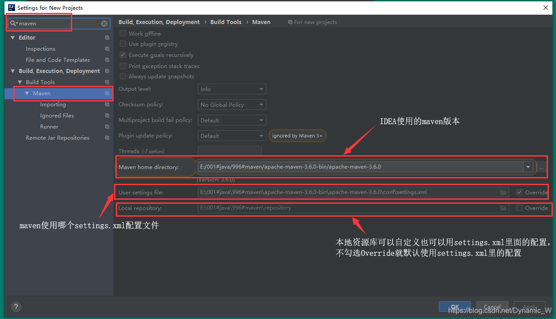Select Inspections in settings tree
Image resolution: width=556 pixels, height=319 pixels.
(x=41, y=49)
